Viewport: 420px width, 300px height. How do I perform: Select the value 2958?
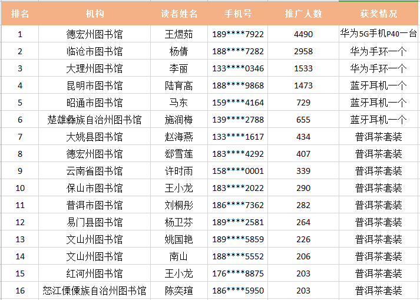click(303, 51)
